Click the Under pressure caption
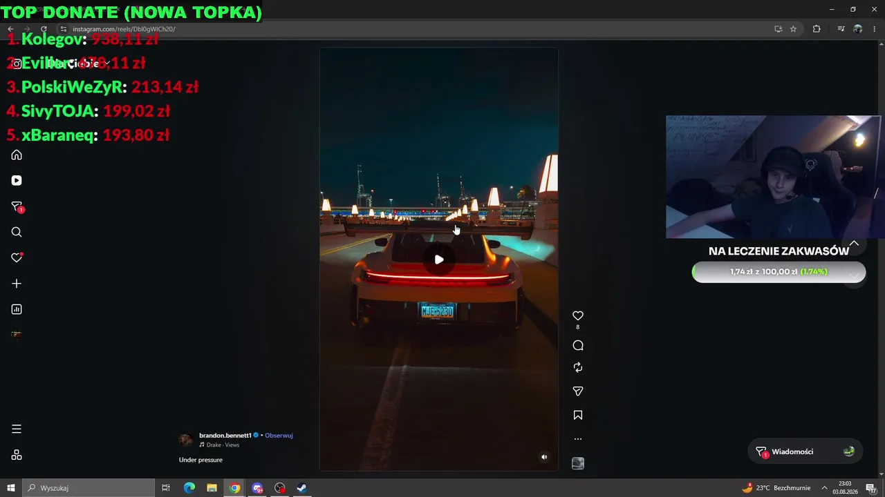 [201, 460]
